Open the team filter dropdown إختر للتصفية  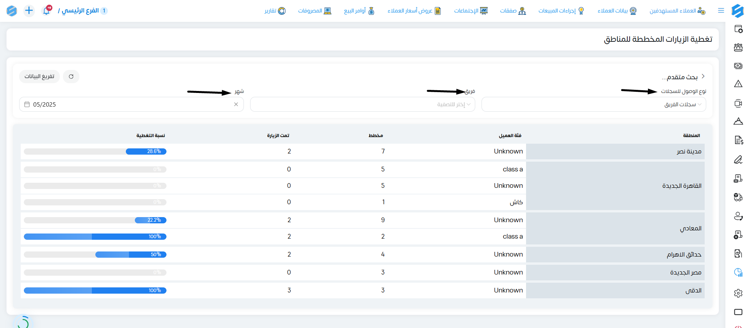pos(363,104)
